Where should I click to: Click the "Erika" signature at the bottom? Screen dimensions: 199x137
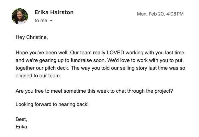(21, 127)
